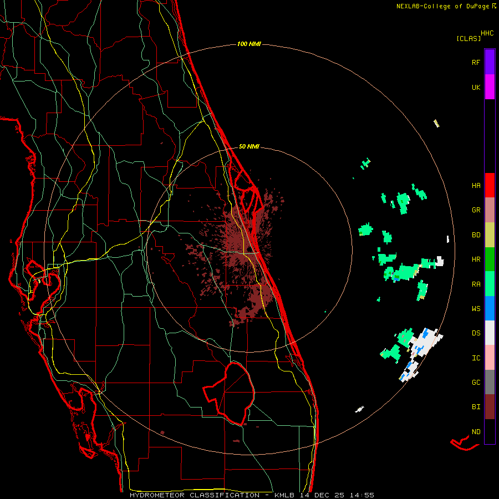This screenshot has height=499, width=499.
Task: Click the RF purple legend swatch
Action: click(490, 62)
